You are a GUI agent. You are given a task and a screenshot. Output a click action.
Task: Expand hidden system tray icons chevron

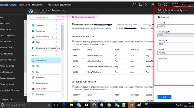click(174, 105)
